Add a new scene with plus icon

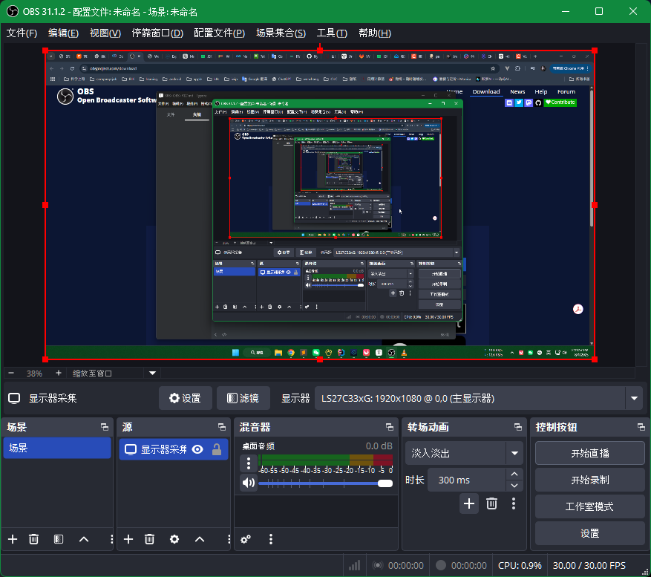[x=13, y=539]
